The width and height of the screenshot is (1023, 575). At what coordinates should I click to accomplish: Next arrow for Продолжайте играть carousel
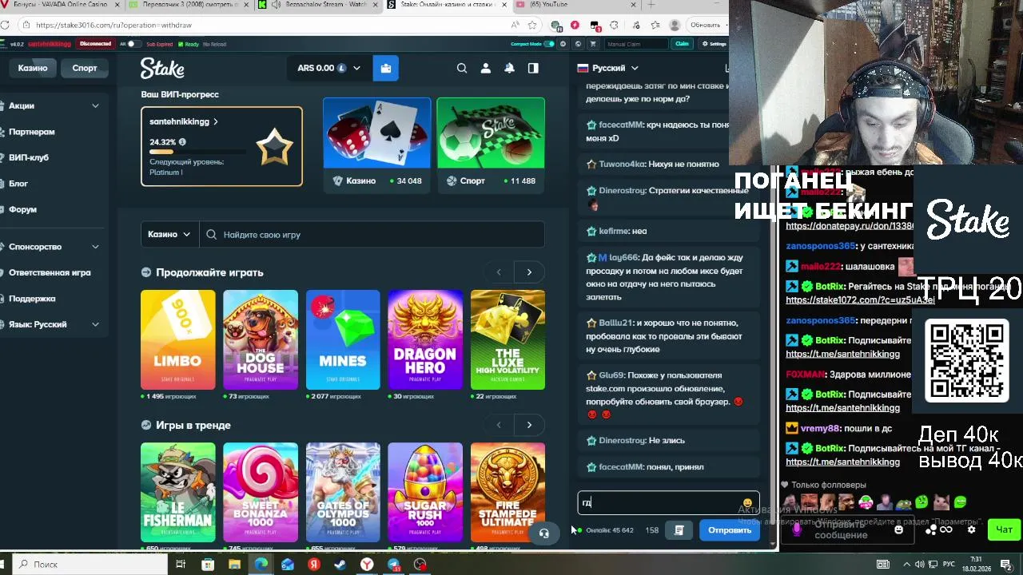[529, 272]
